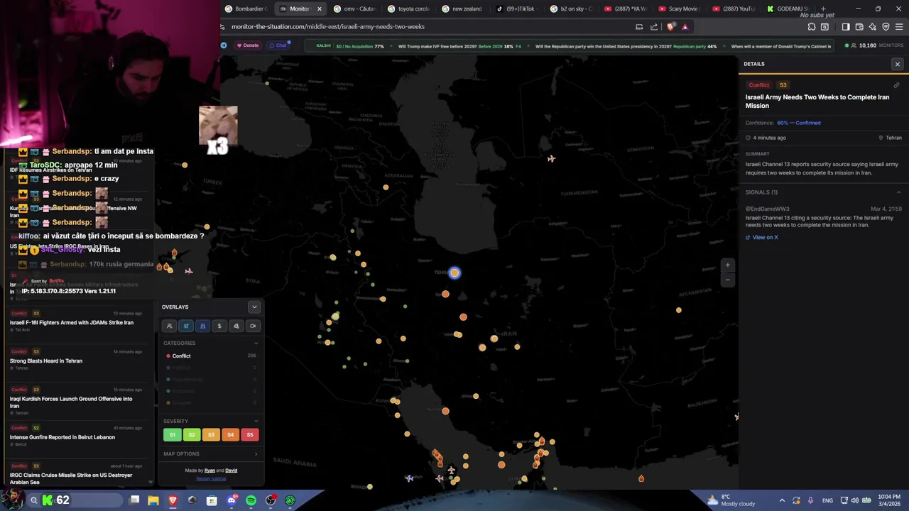Close the Details panel
The image size is (909, 511).
pos(898,64)
